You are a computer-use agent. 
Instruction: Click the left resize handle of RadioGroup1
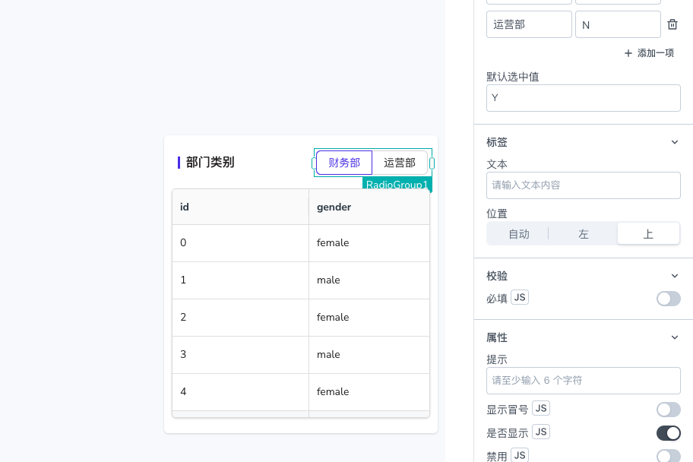pos(314,163)
